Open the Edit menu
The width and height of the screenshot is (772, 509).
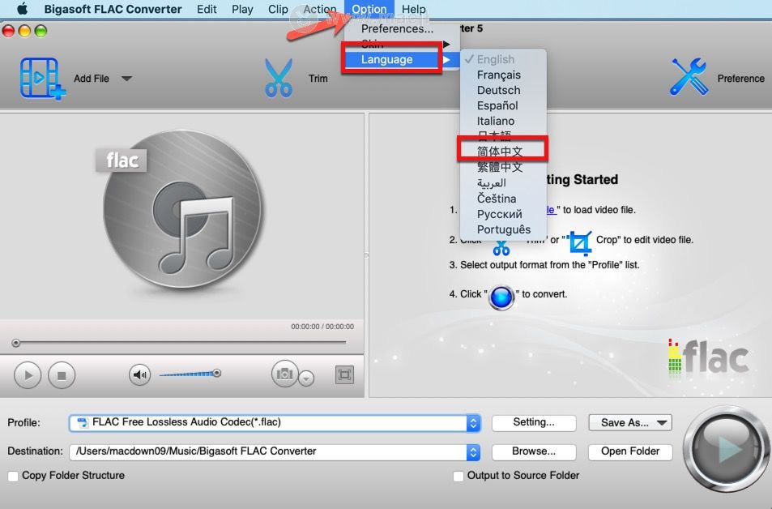pyautogui.click(x=207, y=9)
